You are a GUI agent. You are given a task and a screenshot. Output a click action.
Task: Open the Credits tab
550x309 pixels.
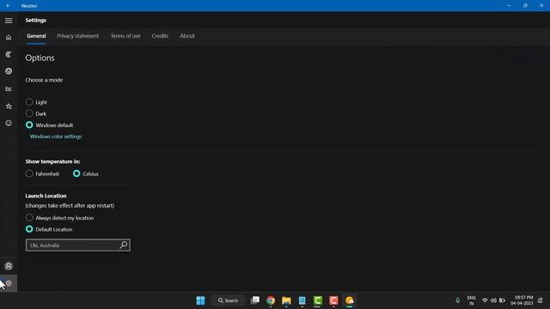point(160,36)
